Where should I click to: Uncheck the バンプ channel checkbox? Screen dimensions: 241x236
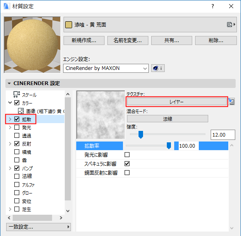pyautogui.click(x=17, y=168)
